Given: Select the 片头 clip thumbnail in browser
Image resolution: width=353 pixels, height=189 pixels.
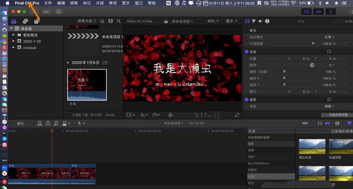Looking at the screenshot, I should (87, 84).
